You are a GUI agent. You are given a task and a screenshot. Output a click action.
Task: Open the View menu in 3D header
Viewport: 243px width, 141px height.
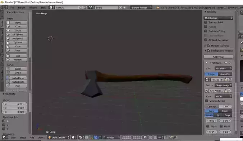tap(13, 138)
